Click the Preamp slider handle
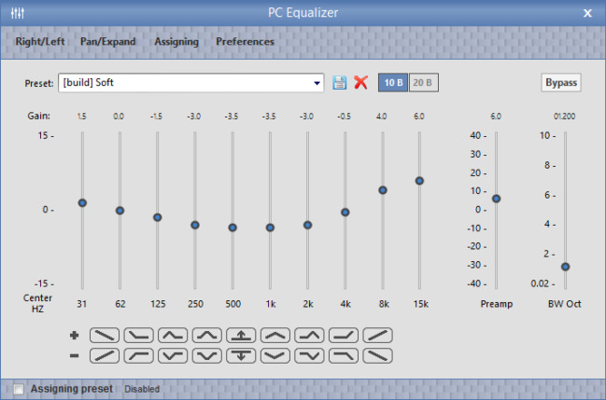This screenshot has height=400, width=606. [x=496, y=199]
